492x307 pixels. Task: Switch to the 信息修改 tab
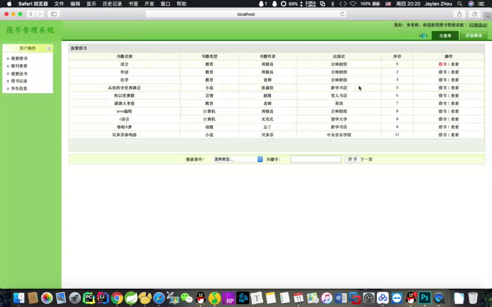pos(473,35)
